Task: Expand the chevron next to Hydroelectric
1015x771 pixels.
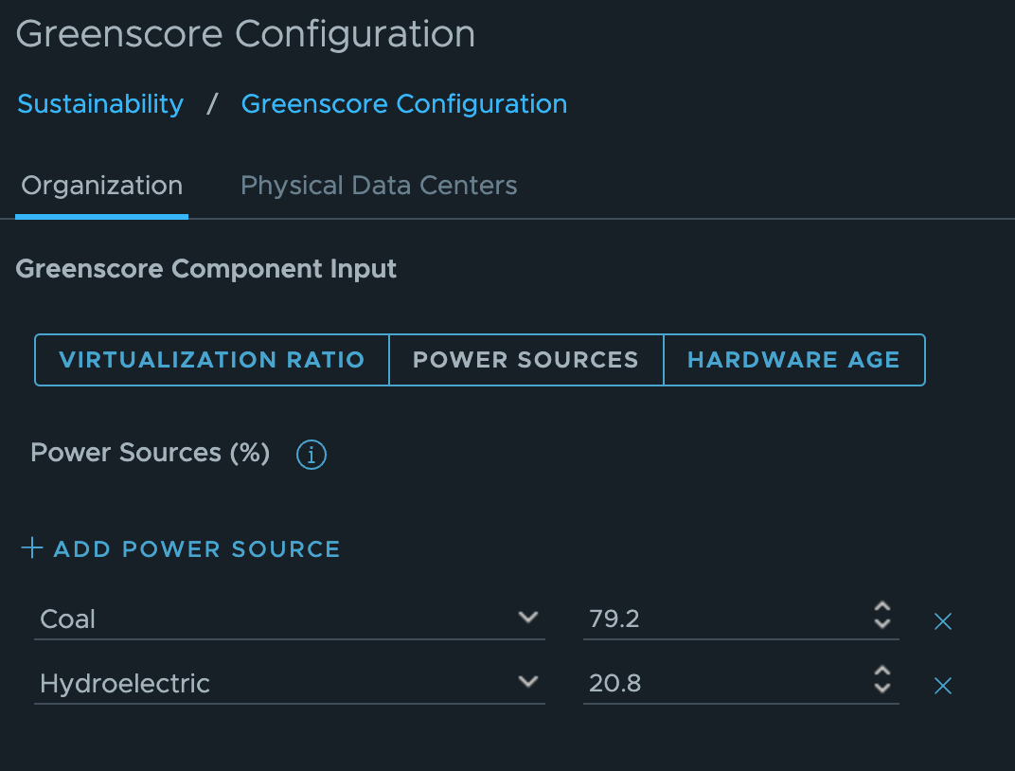Action: [x=528, y=682]
